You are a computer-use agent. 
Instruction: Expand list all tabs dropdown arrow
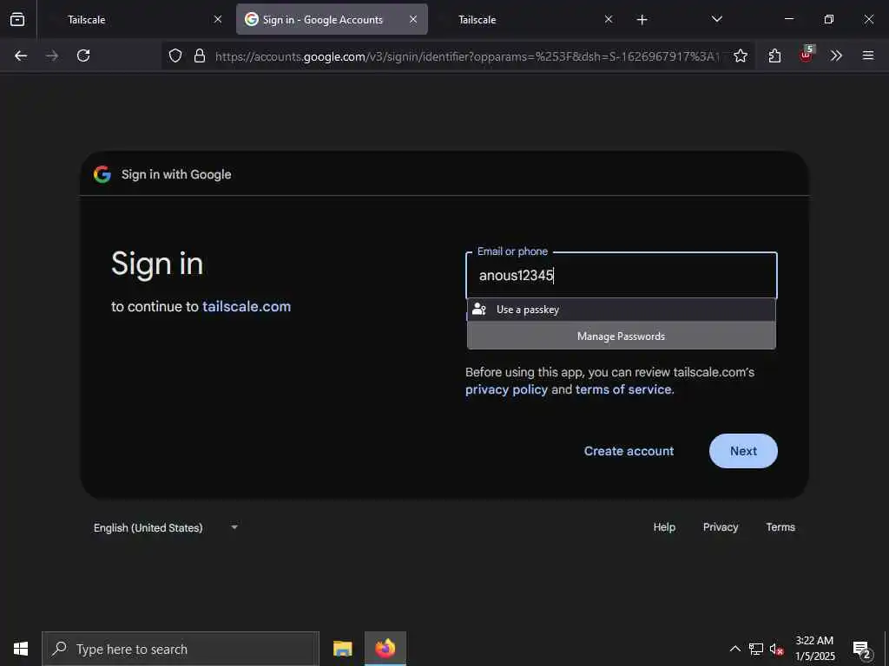coord(717,19)
